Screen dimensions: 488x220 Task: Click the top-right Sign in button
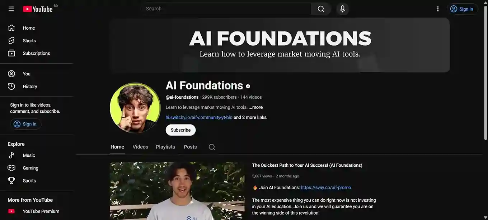(462, 9)
